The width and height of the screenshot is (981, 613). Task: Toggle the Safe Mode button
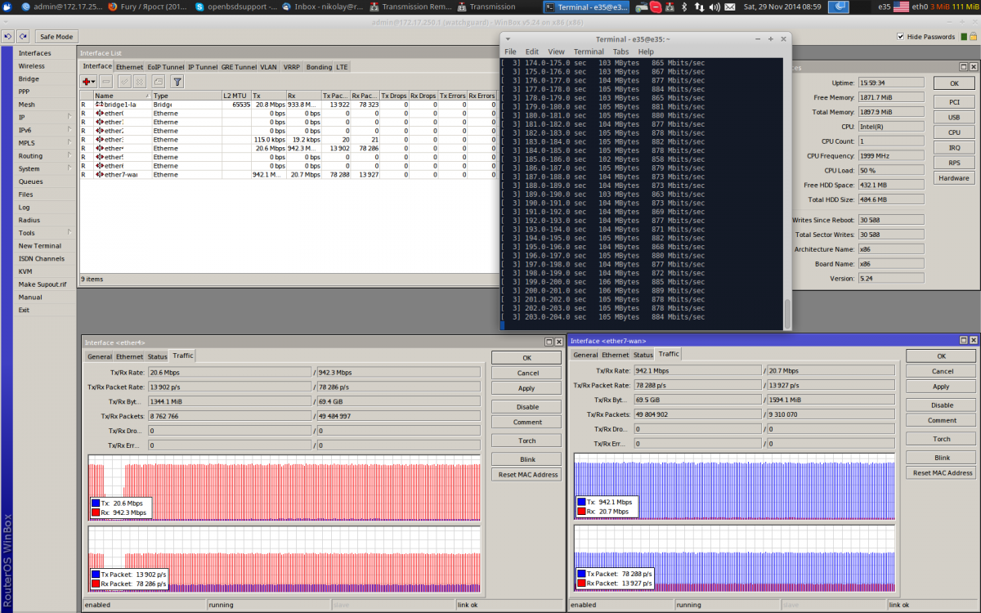coord(56,37)
